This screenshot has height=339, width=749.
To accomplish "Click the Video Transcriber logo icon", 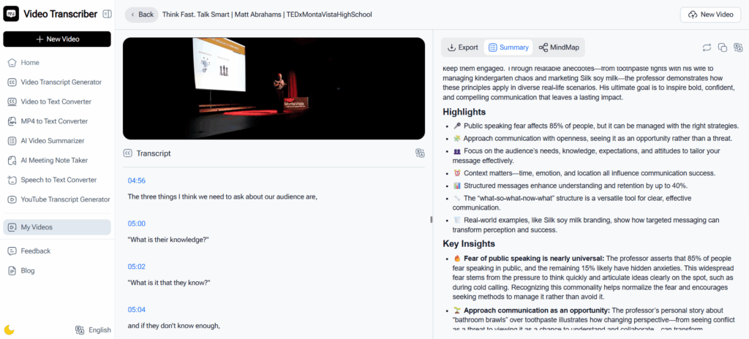I will click(x=11, y=14).
